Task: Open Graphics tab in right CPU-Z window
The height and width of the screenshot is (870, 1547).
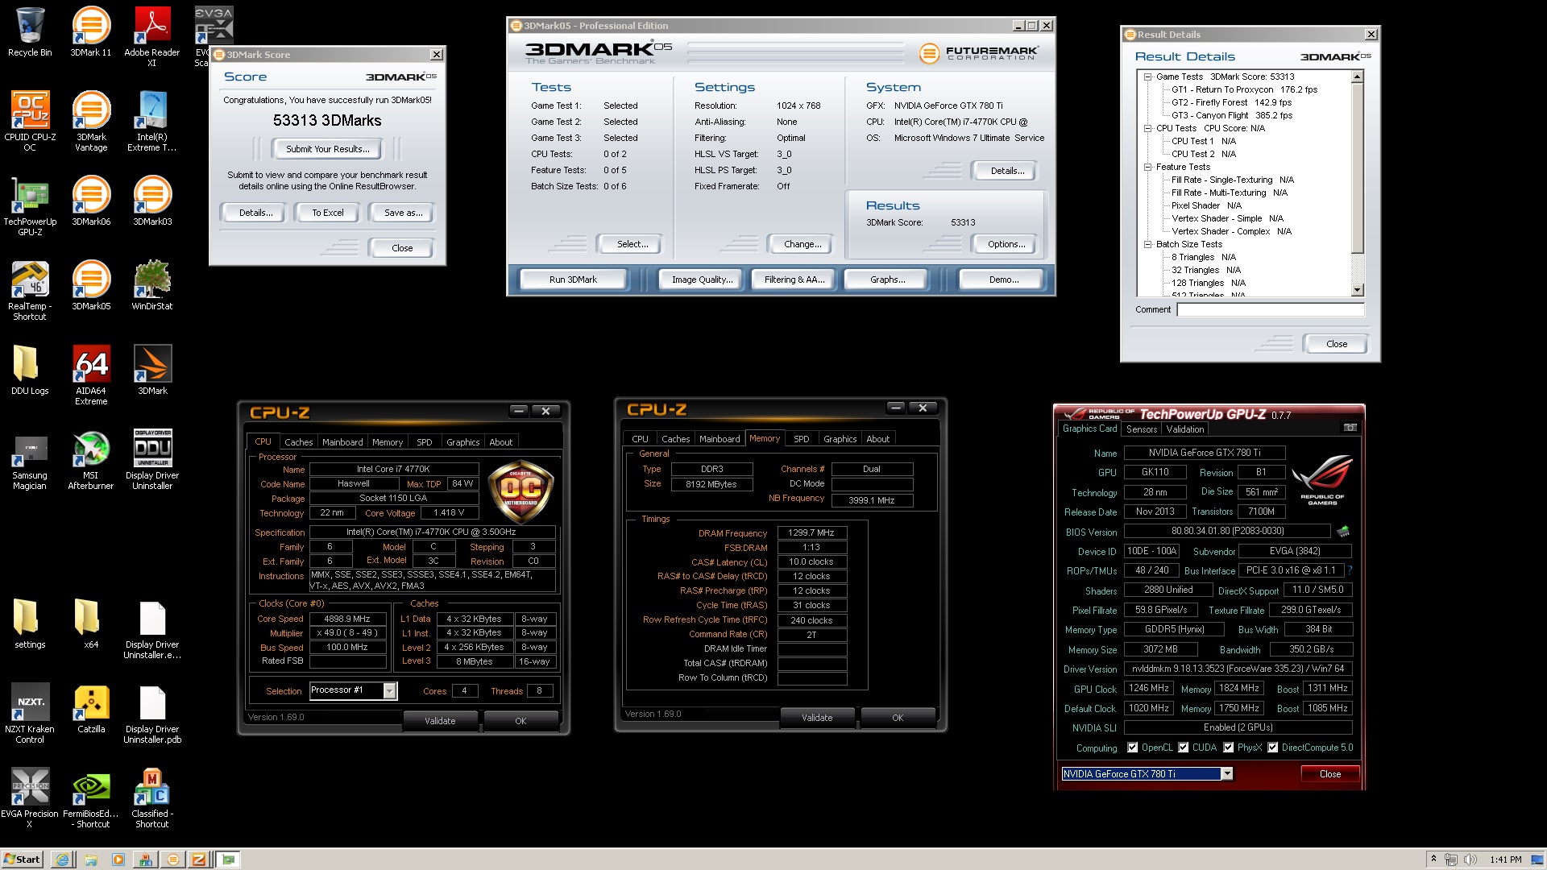Action: pos(840,439)
